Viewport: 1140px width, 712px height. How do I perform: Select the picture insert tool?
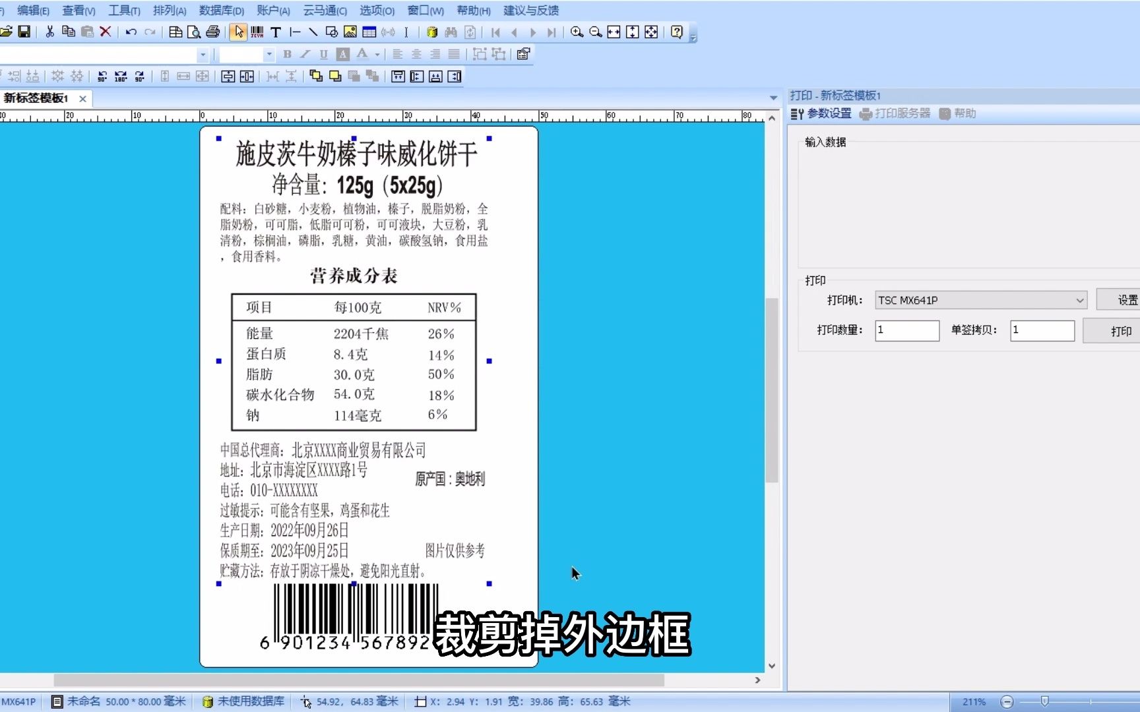click(x=350, y=32)
